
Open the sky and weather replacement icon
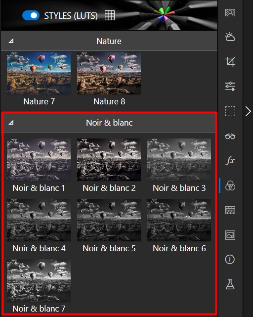pyautogui.click(x=230, y=37)
